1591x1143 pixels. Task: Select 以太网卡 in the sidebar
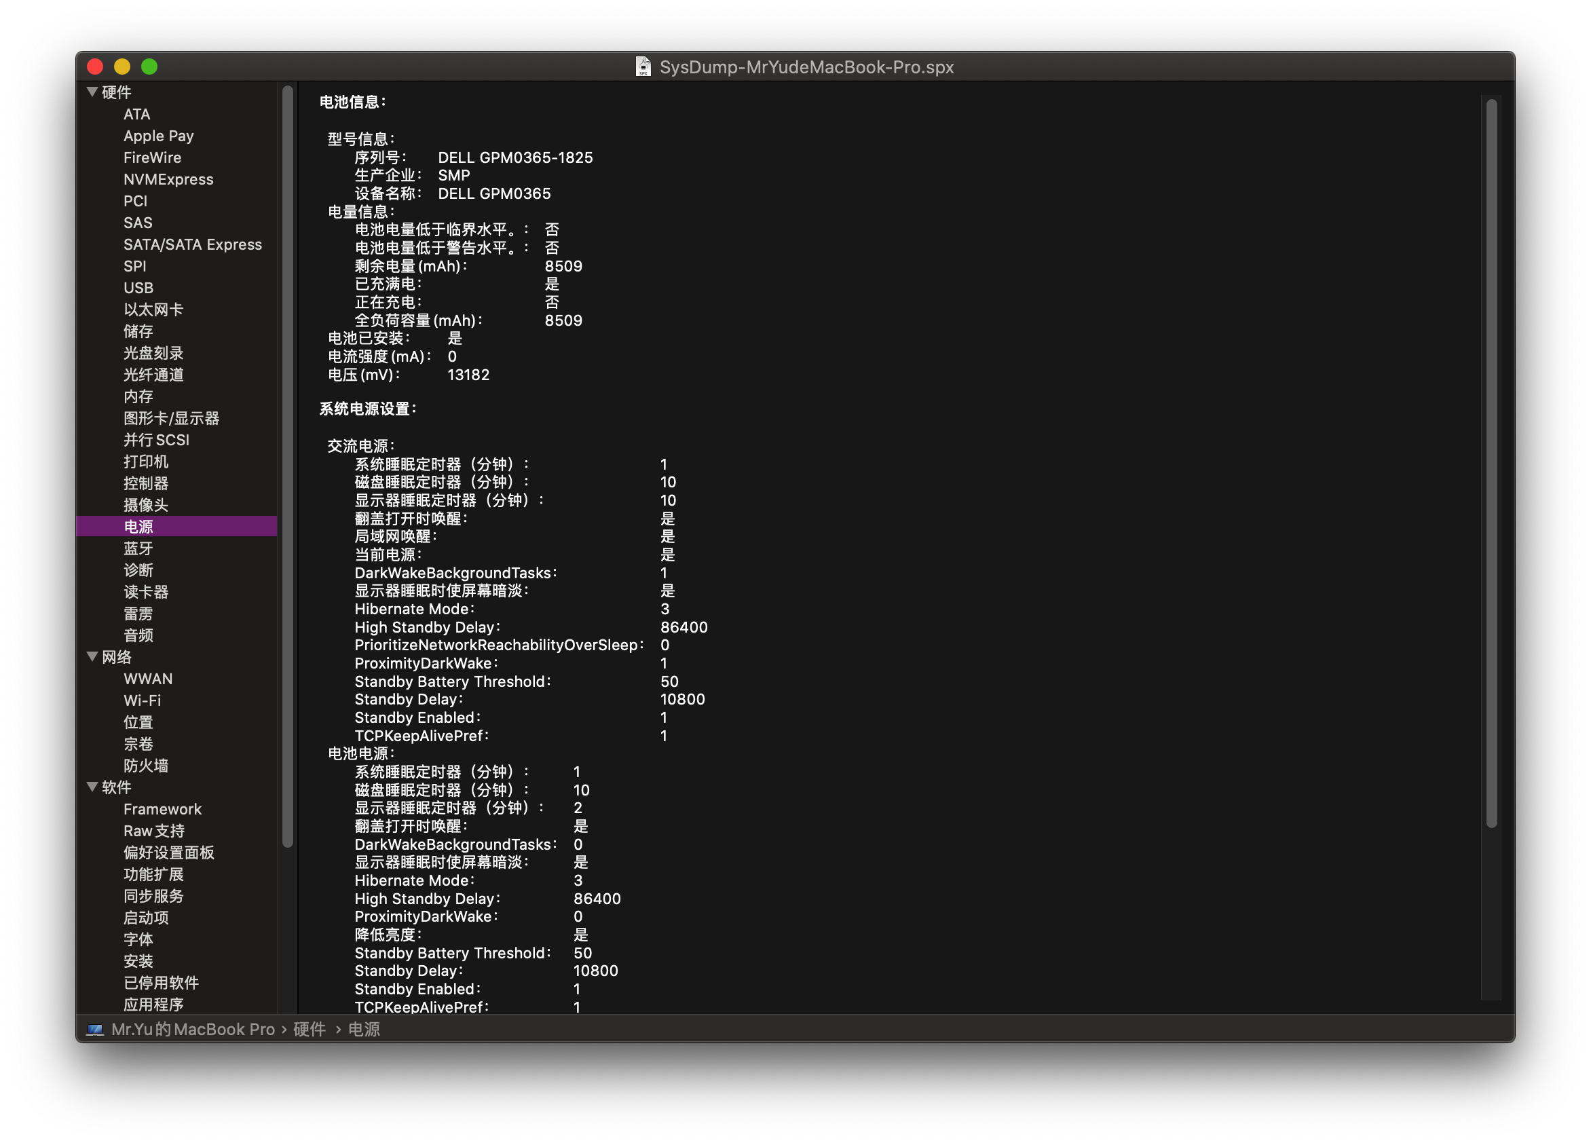[x=153, y=310]
